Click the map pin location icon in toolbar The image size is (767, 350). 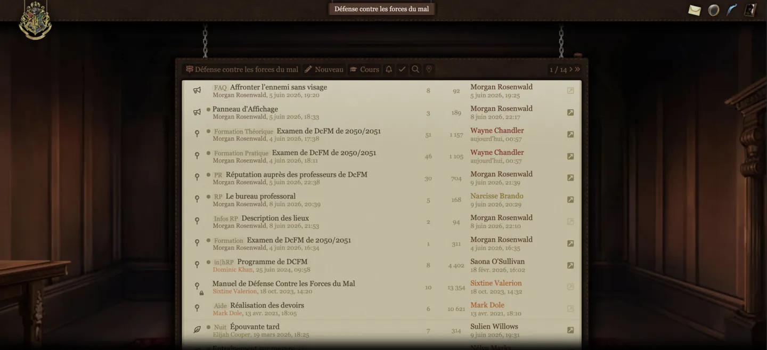[429, 69]
